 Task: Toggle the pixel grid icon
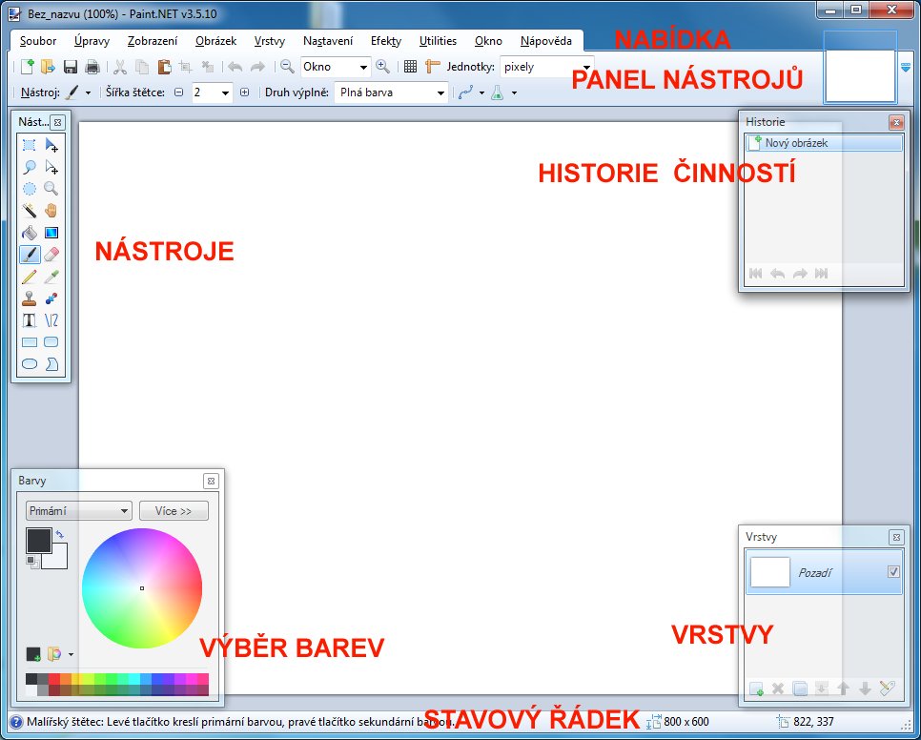tap(411, 67)
